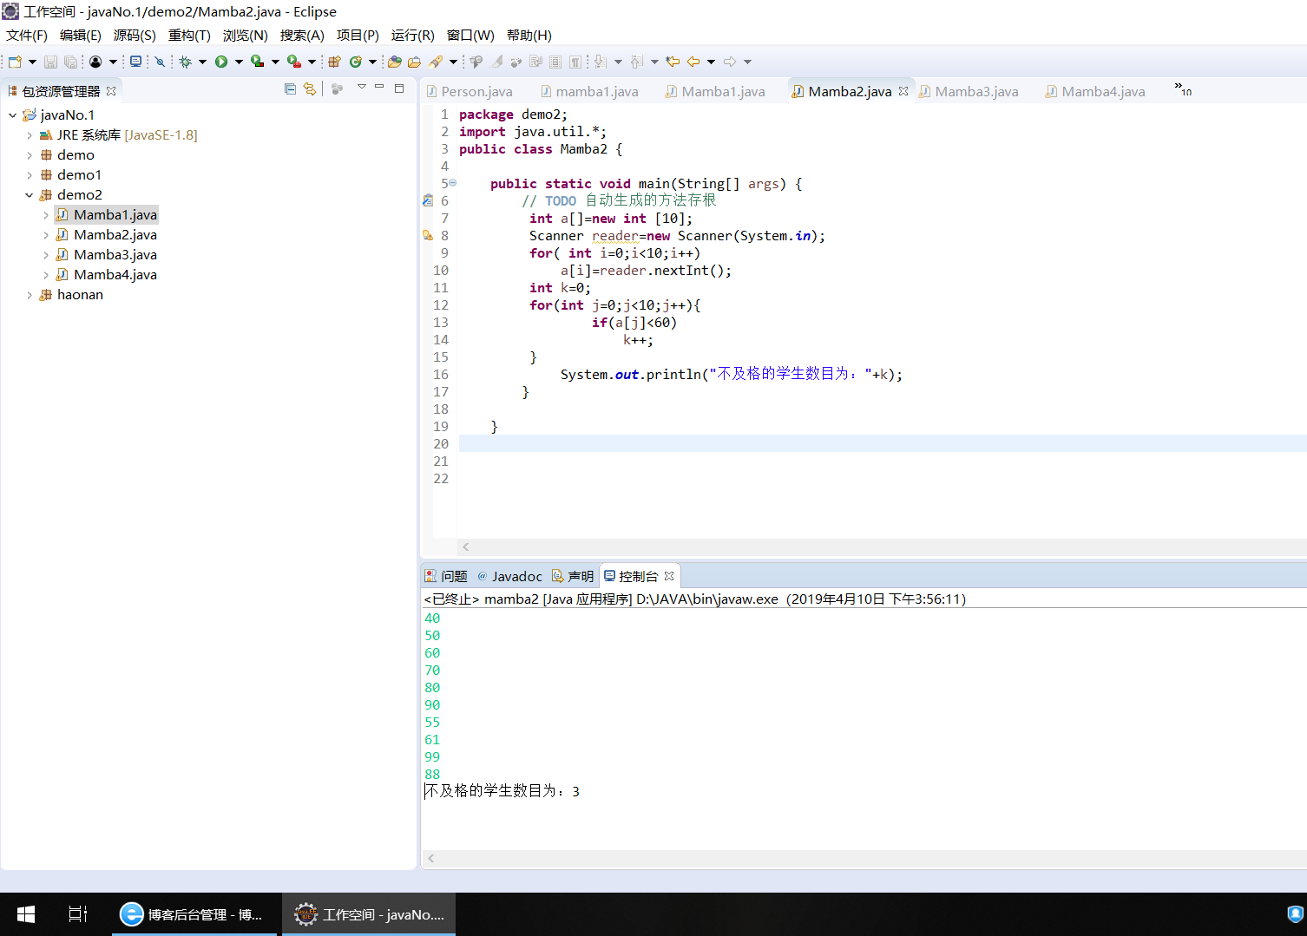Click the Previous Annotation arrow icon
This screenshot has height=936, width=1307.
(636, 62)
